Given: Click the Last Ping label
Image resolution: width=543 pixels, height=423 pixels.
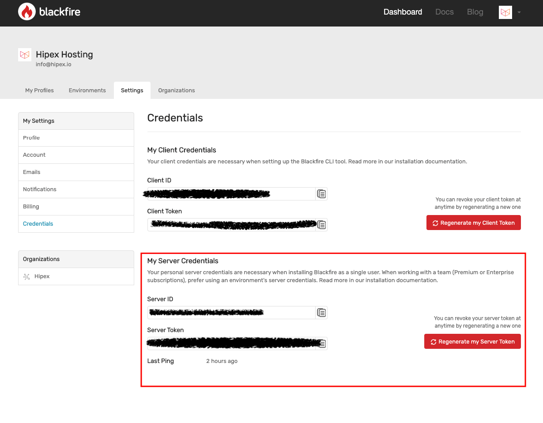Looking at the screenshot, I should [x=161, y=361].
